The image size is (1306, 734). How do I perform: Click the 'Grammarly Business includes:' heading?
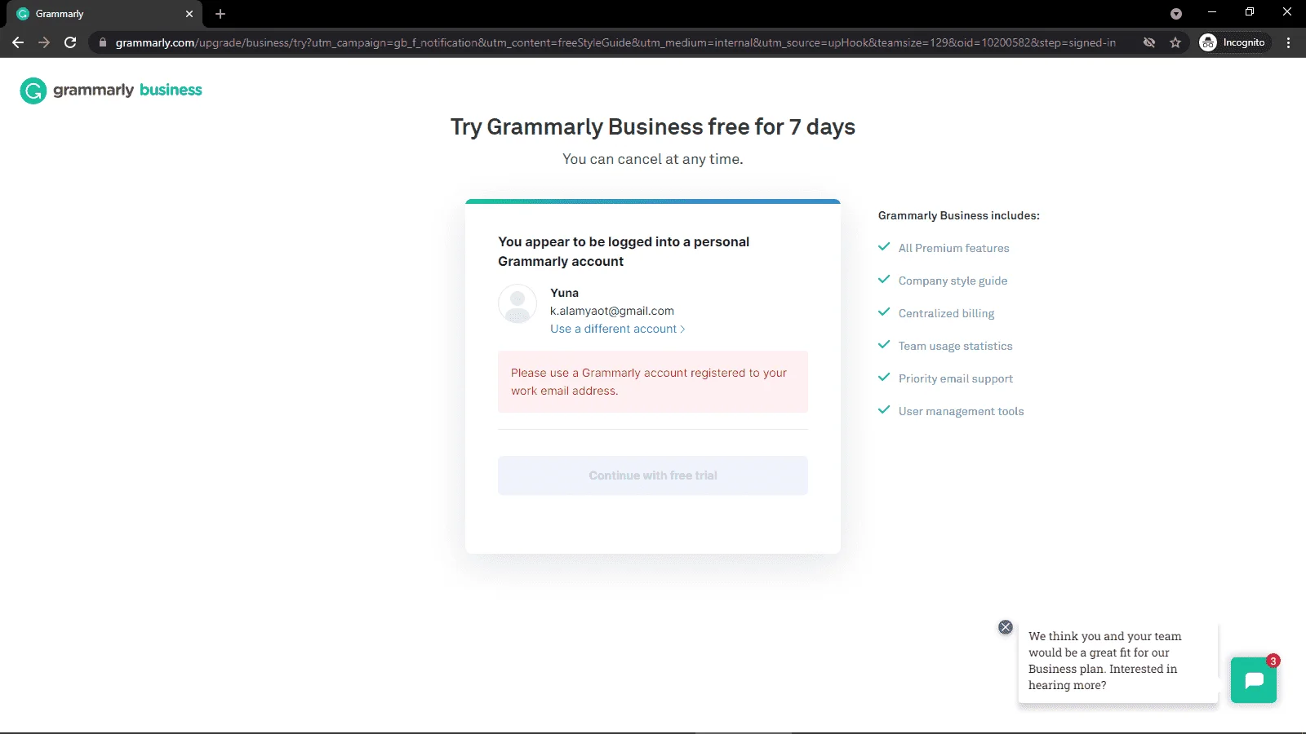[x=959, y=215]
